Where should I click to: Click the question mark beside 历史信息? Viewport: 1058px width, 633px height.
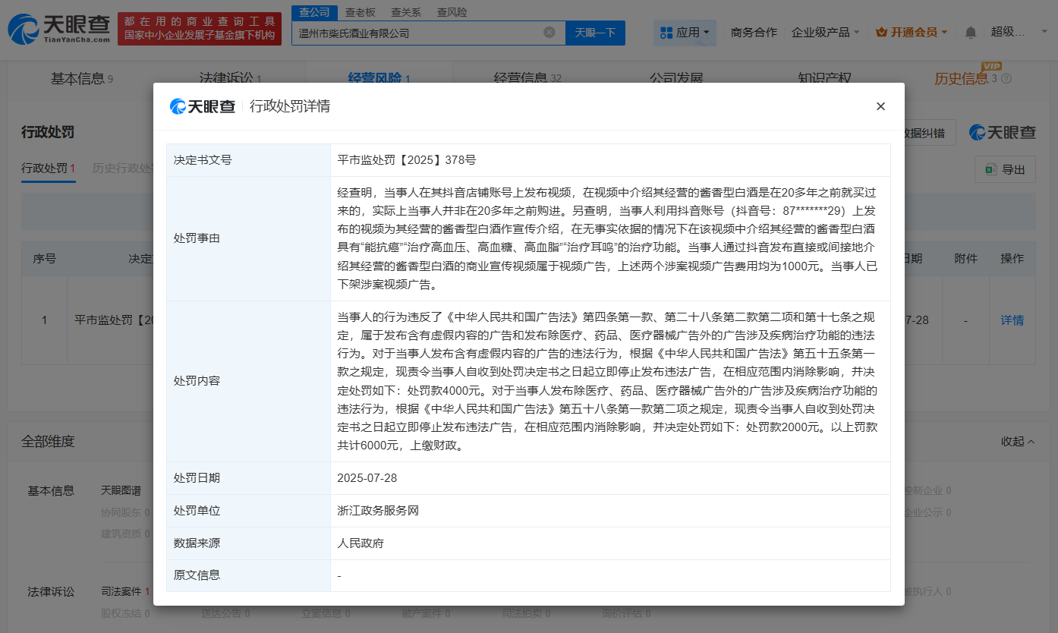pos(1005,78)
